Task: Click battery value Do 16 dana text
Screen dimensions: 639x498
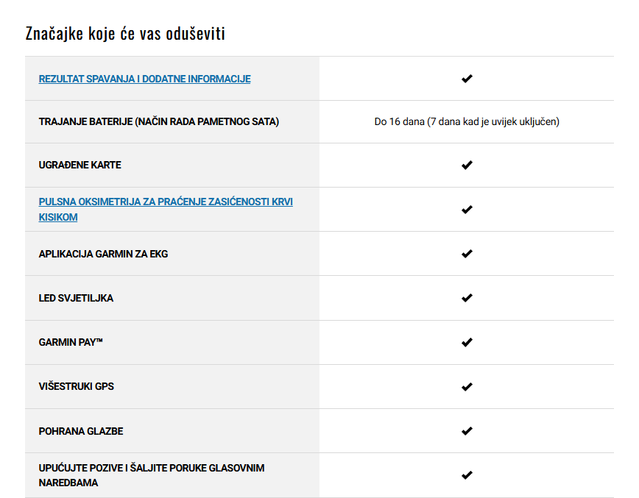Action: [x=467, y=122]
